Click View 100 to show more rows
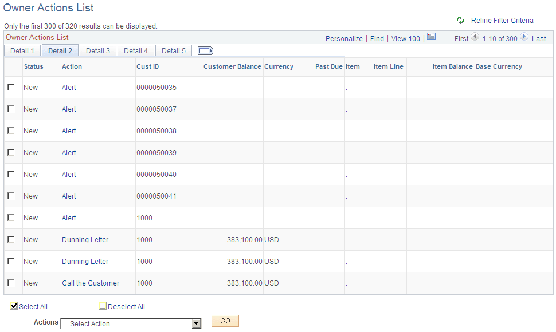The image size is (556, 332). click(405, 38)
